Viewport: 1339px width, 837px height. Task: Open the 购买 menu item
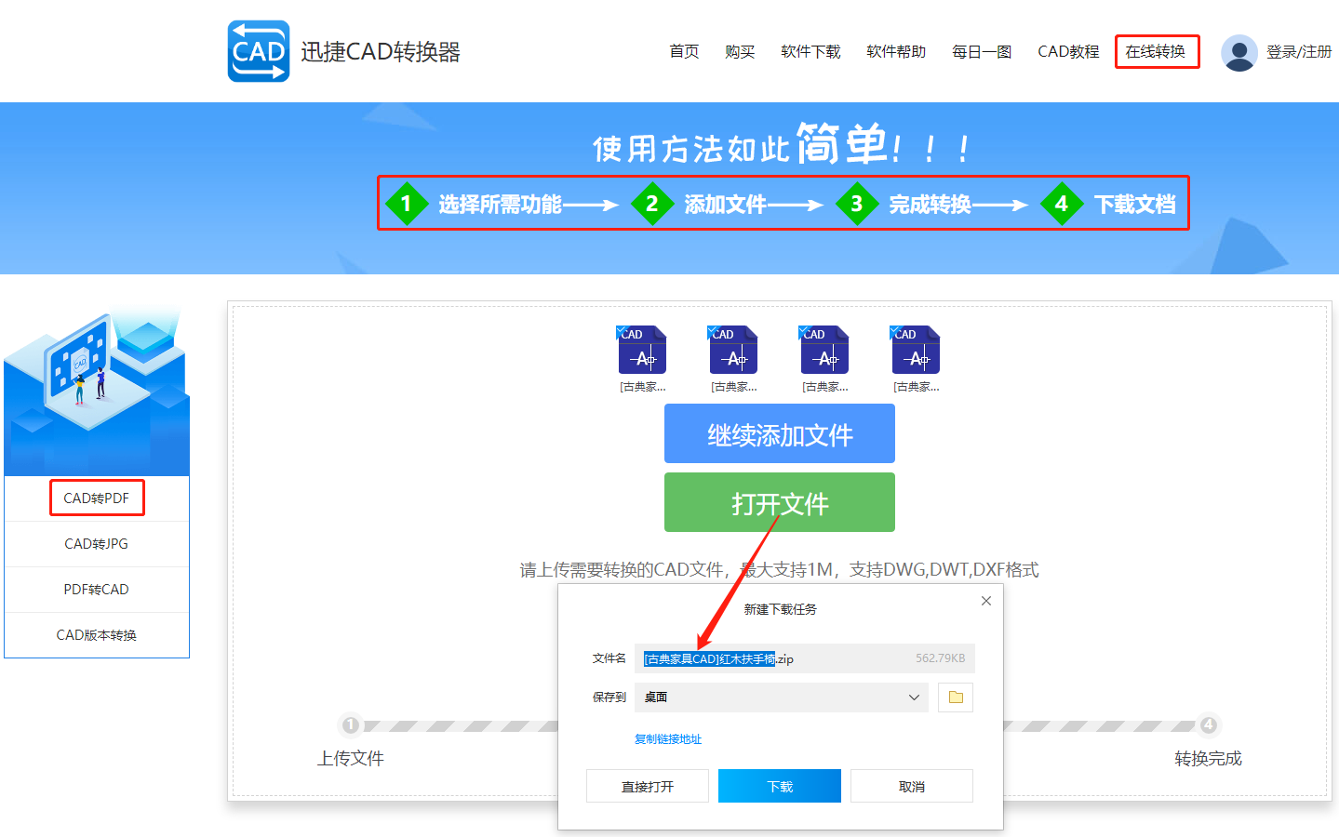740,52
